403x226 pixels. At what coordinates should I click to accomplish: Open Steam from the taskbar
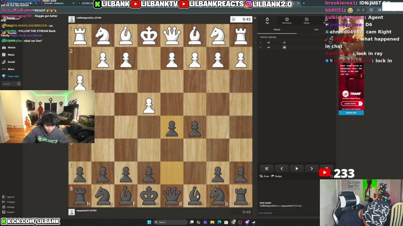[x=254, y=222]
